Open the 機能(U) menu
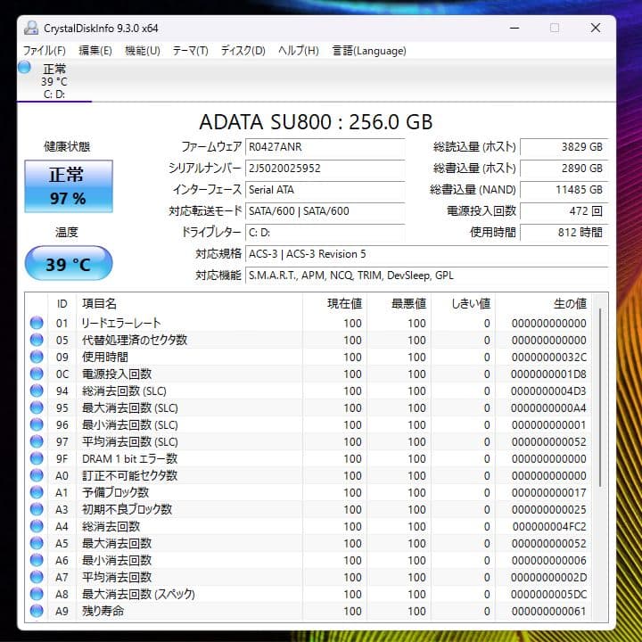Viewport: 642px width, 642px height. coord(142,51)
